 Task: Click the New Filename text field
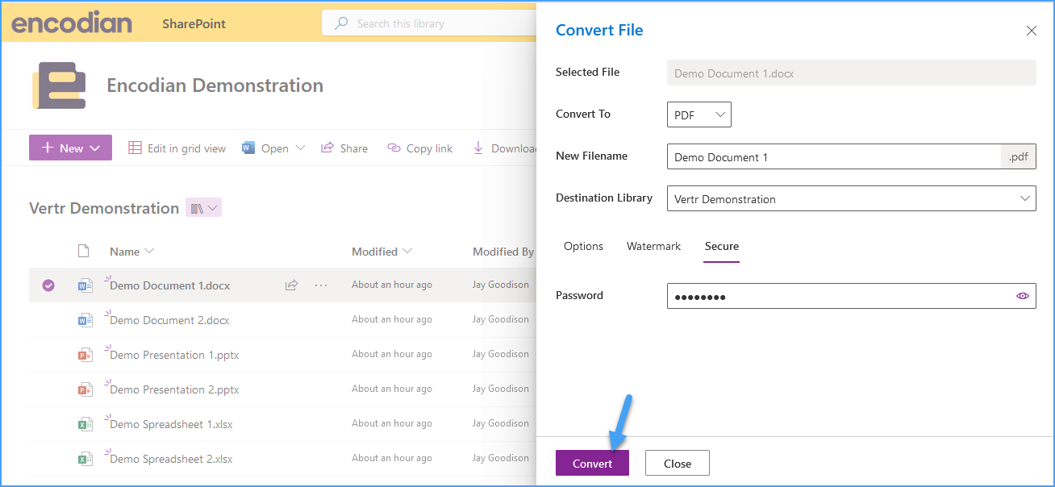pyautogui.click(x=834, y=156)
